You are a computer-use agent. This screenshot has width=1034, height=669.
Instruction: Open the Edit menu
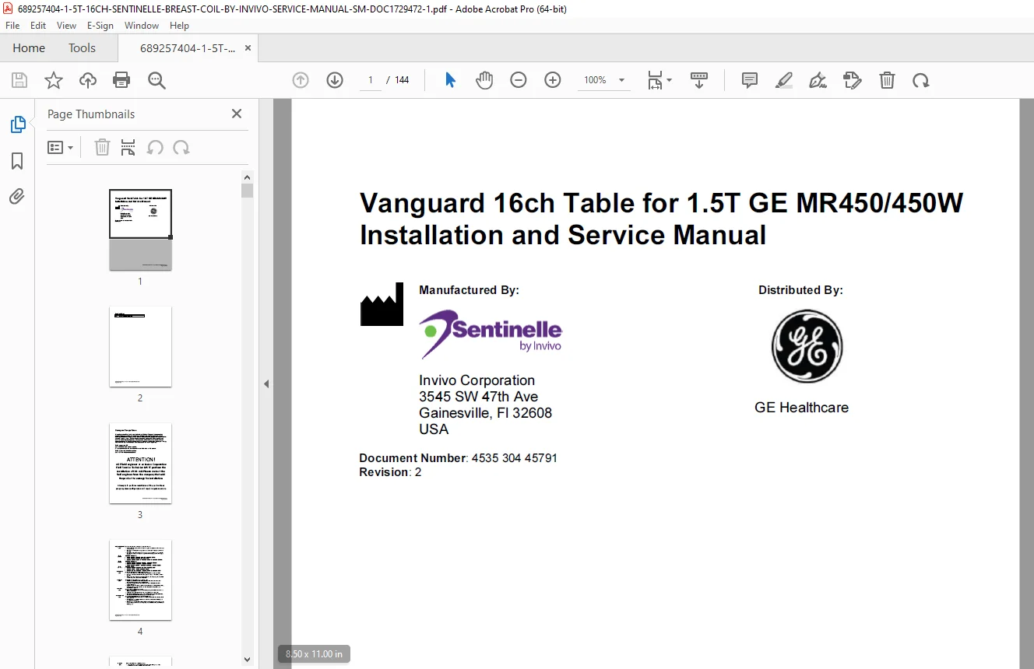(38, 26)
